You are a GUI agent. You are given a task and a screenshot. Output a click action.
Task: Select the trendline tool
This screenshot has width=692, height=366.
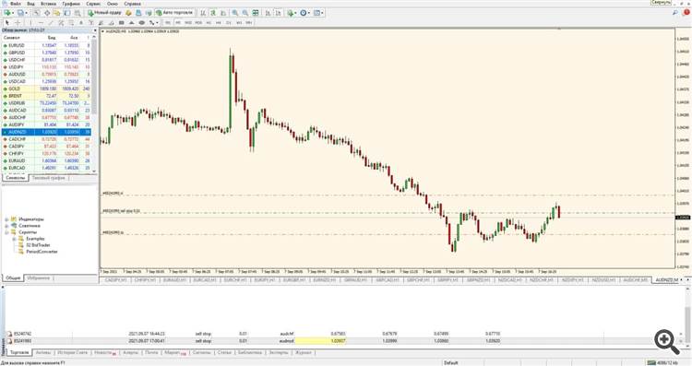coord(51,22)
